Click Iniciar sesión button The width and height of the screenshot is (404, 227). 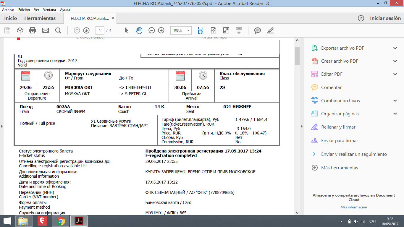pyautogui.click(x=385, y=18)
